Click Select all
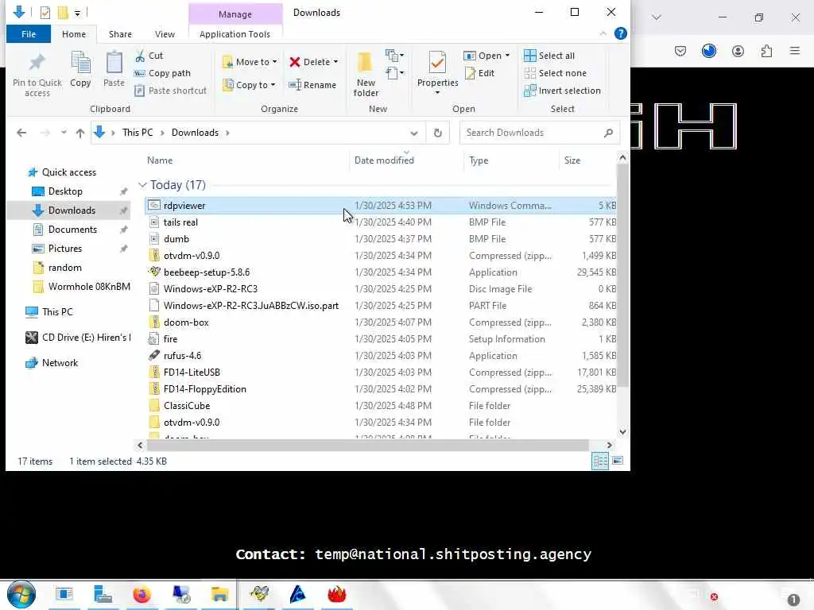Viewport: 814px width, 610px height. (x=549, y=56)
